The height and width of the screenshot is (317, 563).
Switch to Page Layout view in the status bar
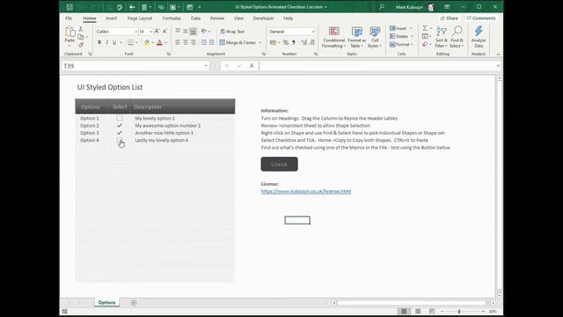pos(418,311)
